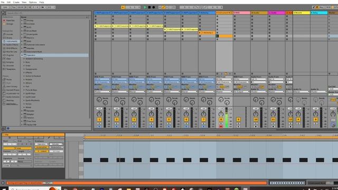
Task: Toggle track 8 activator button
Action: tap(221, 119)
